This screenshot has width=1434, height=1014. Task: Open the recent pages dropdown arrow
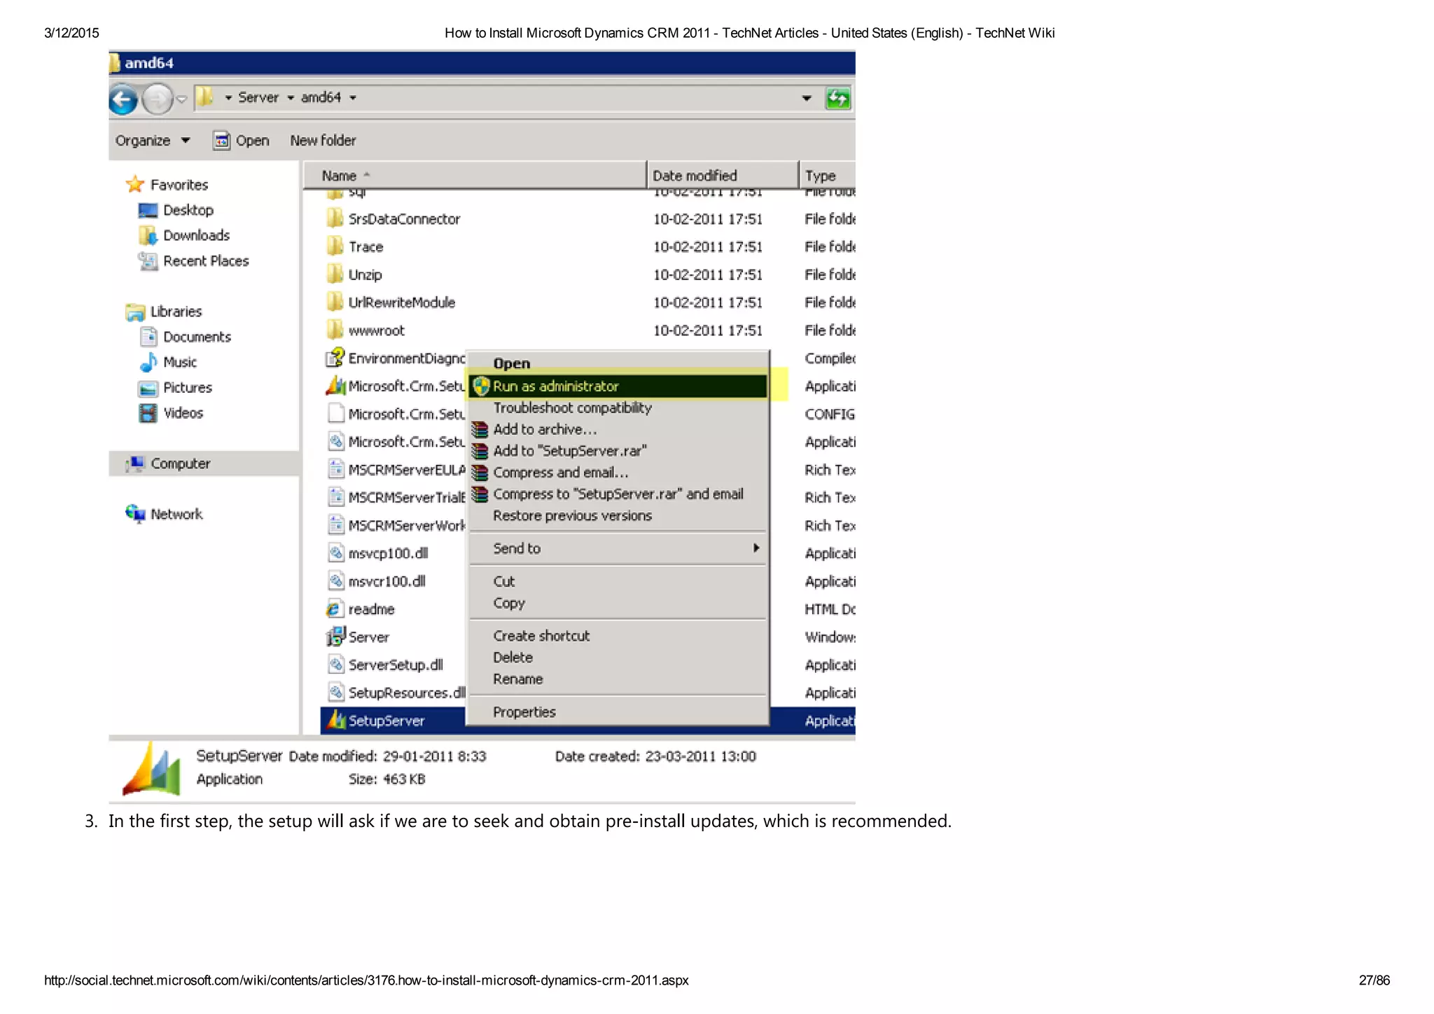tap(182, 99)
